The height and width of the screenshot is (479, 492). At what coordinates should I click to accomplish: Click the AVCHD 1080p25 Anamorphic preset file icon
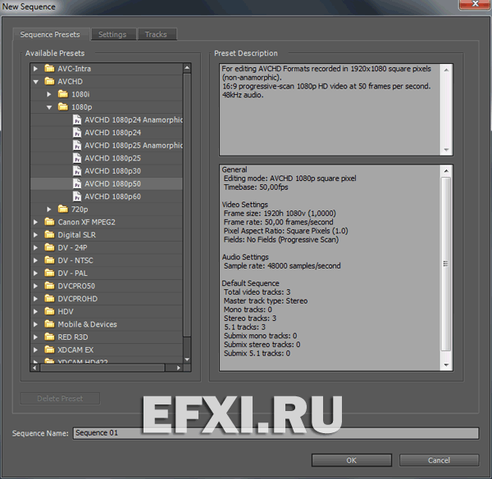[77, 146]
